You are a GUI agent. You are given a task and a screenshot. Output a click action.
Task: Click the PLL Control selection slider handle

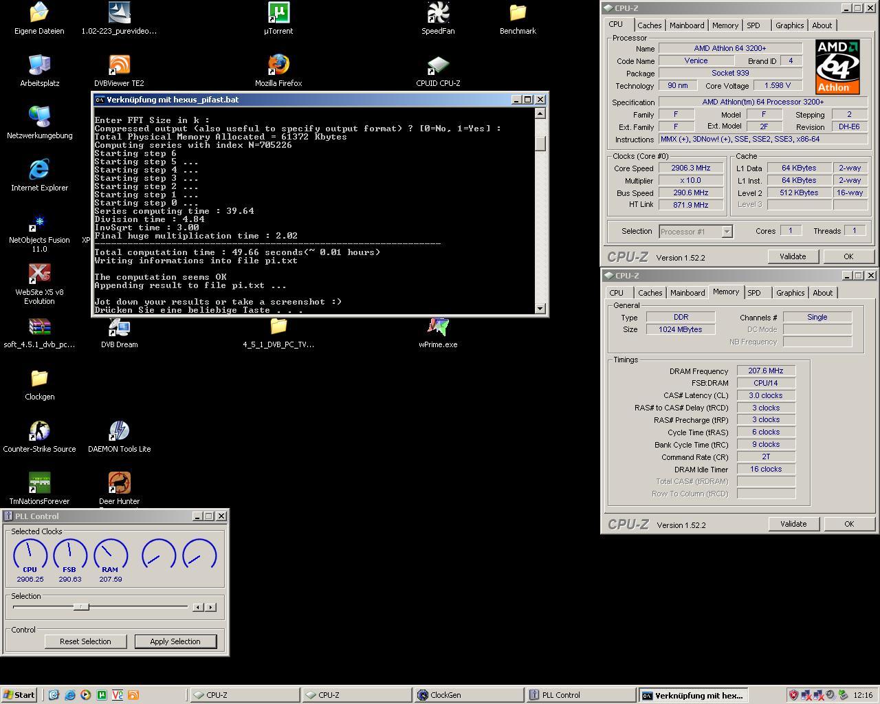81,606
